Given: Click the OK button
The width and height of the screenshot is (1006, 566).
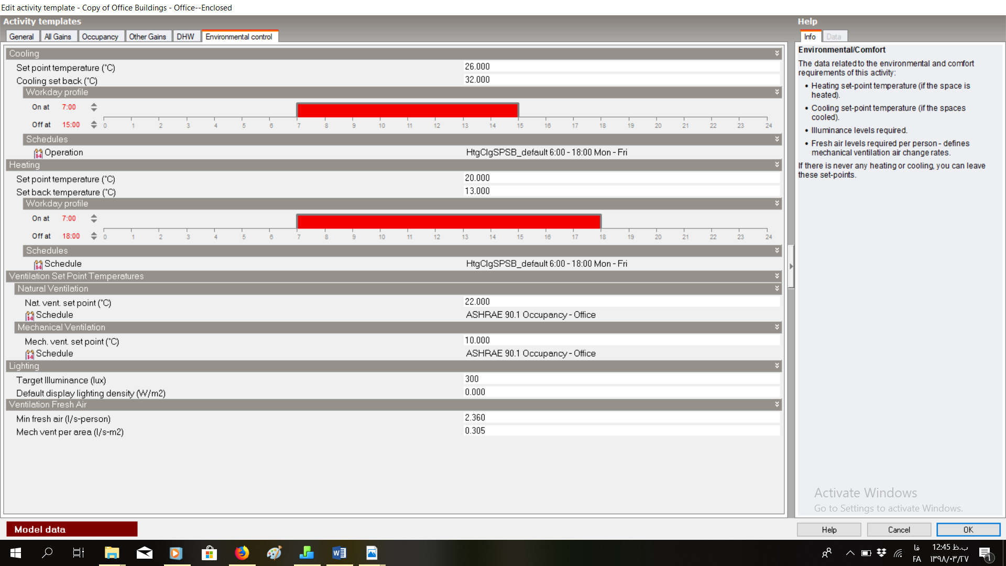Looking at the screenshot, I should click(968, 530).
